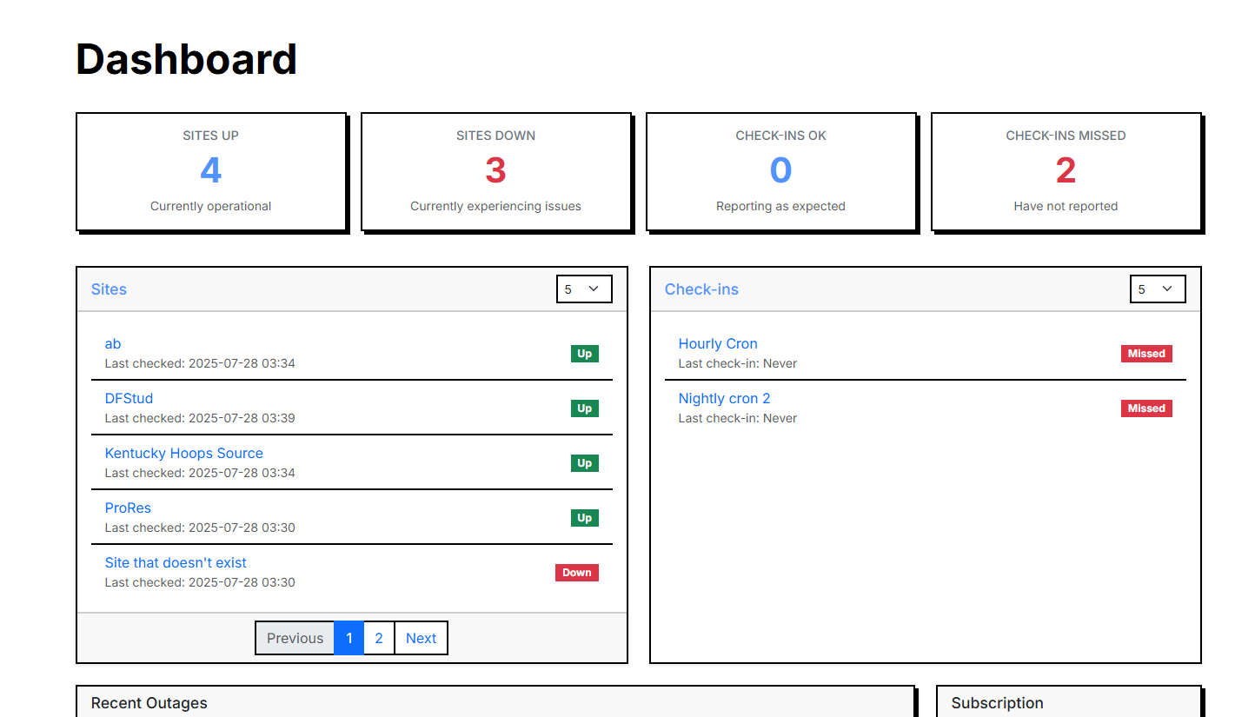Screen dimensions: 1235x717
Task: Open the Nightly cron 2 check-in
Action: (724, 399)
